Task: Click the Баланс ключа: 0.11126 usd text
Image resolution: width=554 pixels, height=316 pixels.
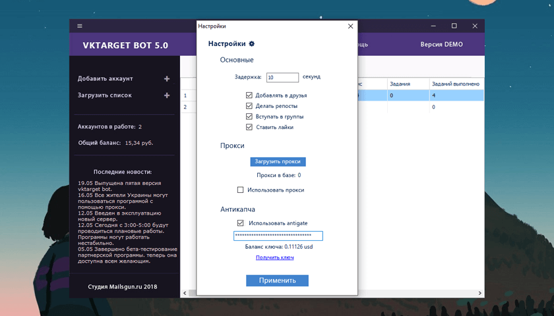Action: [279, 246]
